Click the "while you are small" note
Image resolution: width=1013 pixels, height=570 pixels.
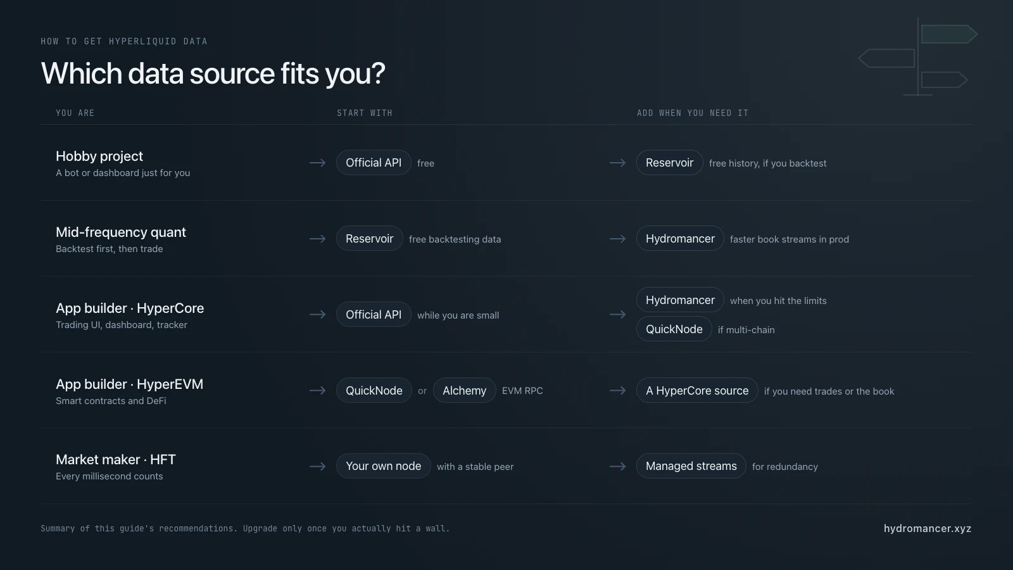pos(458,315)
